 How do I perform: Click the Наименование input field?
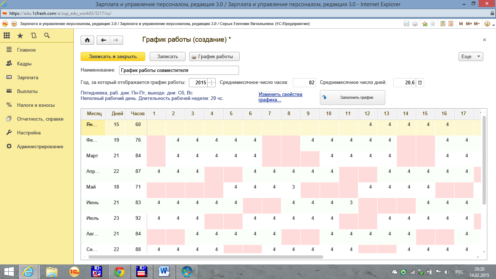coord(179,70)
